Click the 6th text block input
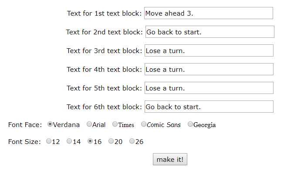This screenshot has height=174, width=284. click(208, 107)
